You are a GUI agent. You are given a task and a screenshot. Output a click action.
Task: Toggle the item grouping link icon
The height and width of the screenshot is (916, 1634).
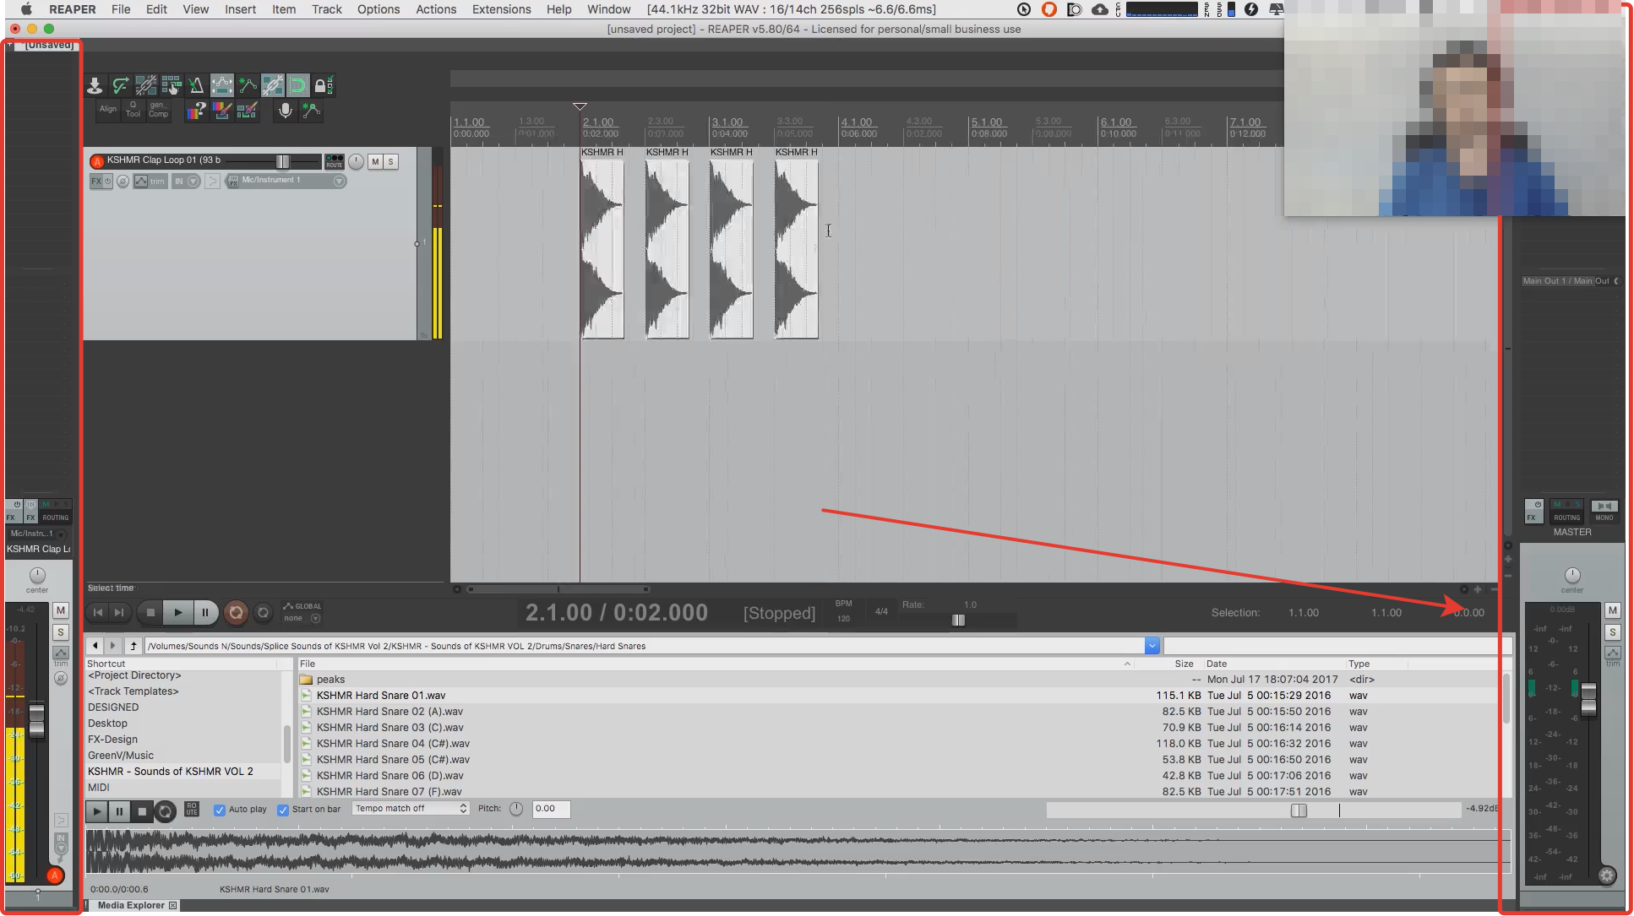coord(146,85)
